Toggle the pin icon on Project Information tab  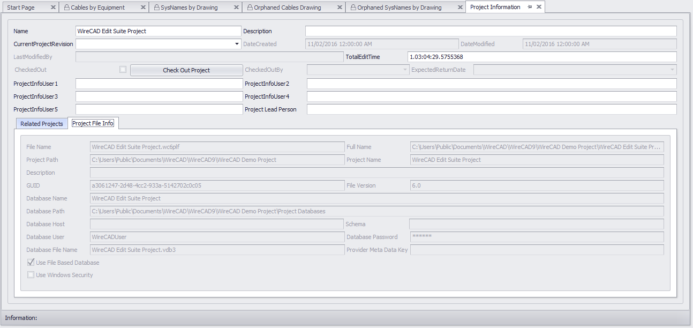[x=530, y=7]
